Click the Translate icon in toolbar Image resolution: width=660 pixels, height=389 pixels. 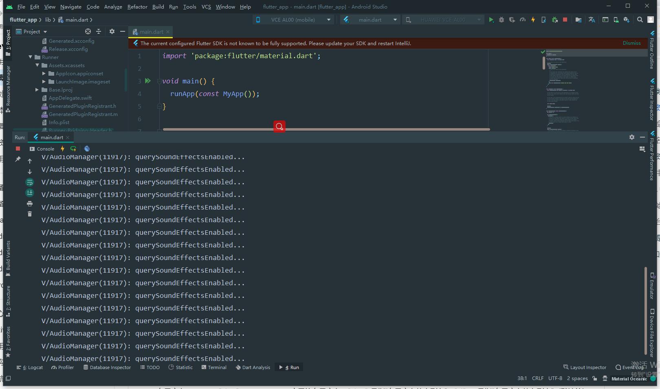592,20
